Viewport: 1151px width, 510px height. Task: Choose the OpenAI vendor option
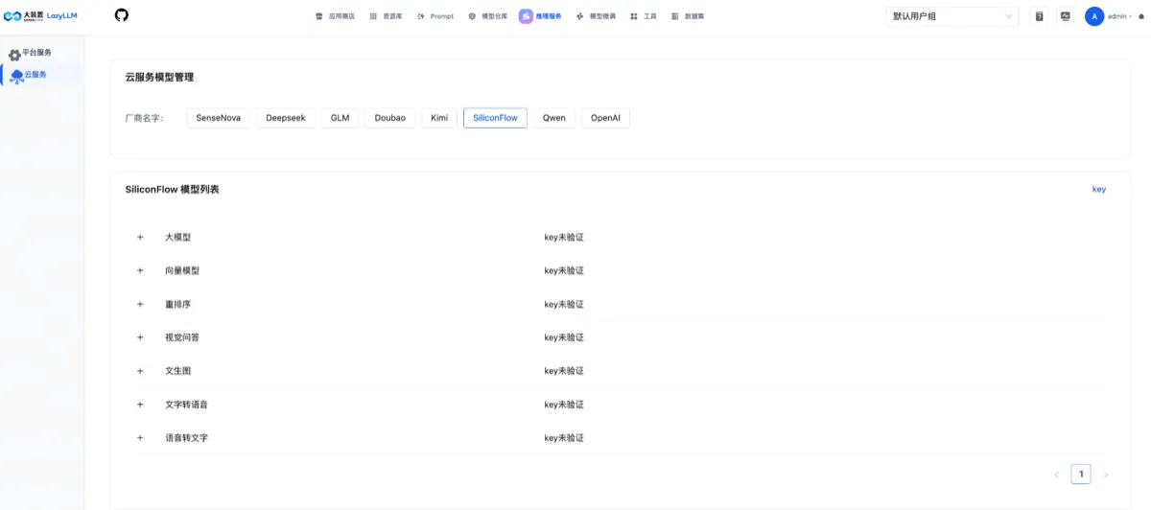(x=605, y=118)
